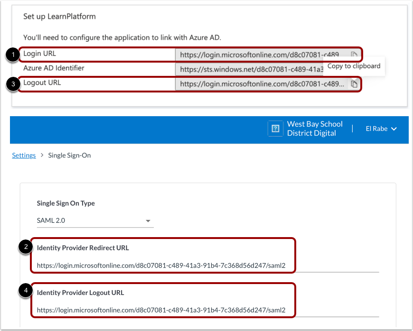Viewport: 413px width, 331px height.
Task: Expand the SAML 2.0 selection chevron
Action: pos(148,221)
